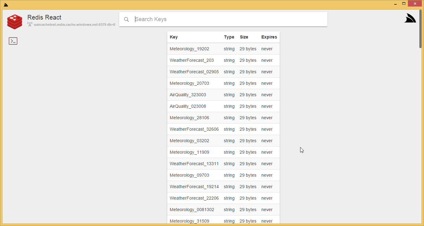Screen dimensions: 424x226
Task: Open AirQuality_023008 key entry
Action: point(188,106)
